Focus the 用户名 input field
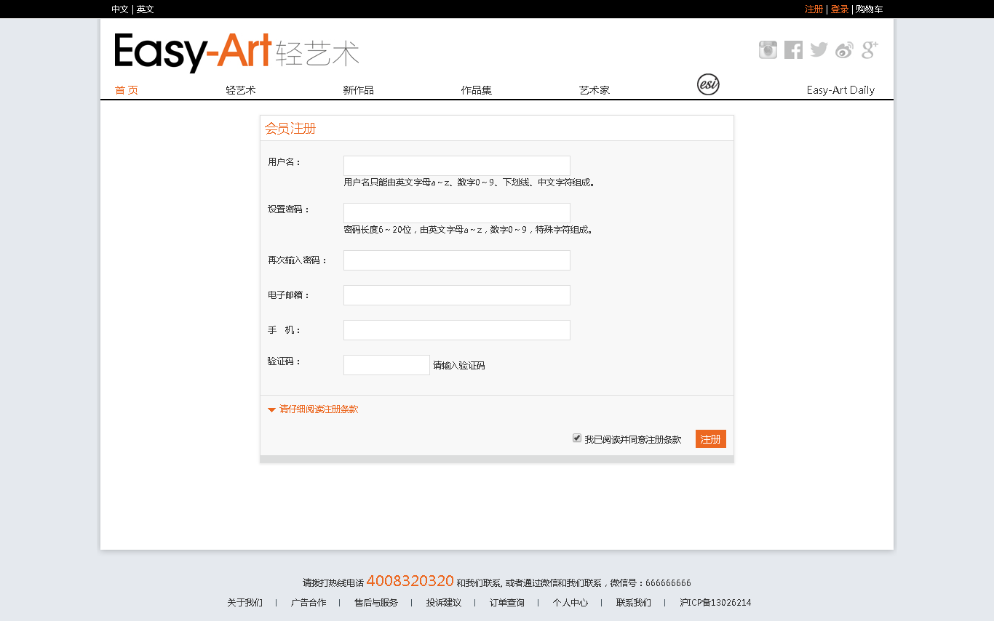 tap(456, 166)
